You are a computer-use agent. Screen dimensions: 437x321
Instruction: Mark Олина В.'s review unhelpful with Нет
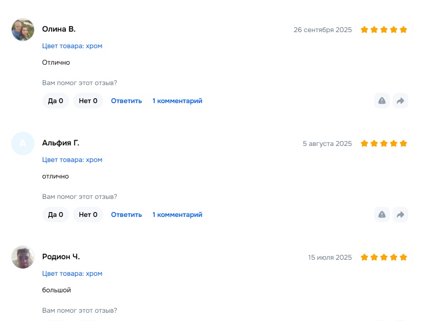click(x=88, y=101)
